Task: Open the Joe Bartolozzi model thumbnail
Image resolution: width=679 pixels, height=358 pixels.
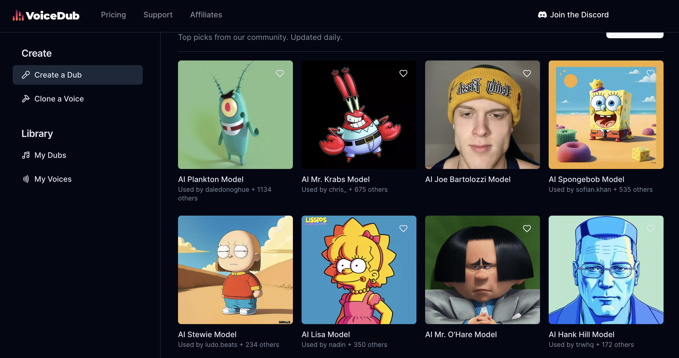Action: point(483,115)
